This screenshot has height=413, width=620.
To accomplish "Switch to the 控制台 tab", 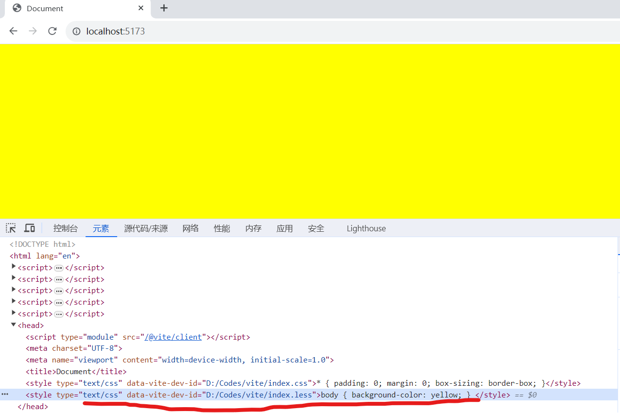I will coord(66,228).
